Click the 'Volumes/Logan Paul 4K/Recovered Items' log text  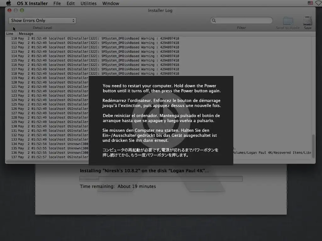click(x=272, y=153)
